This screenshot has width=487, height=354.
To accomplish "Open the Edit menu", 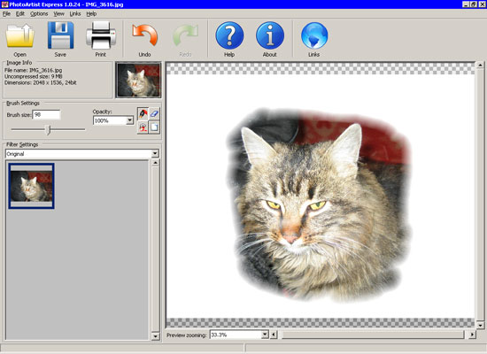I will click(20, 13).
